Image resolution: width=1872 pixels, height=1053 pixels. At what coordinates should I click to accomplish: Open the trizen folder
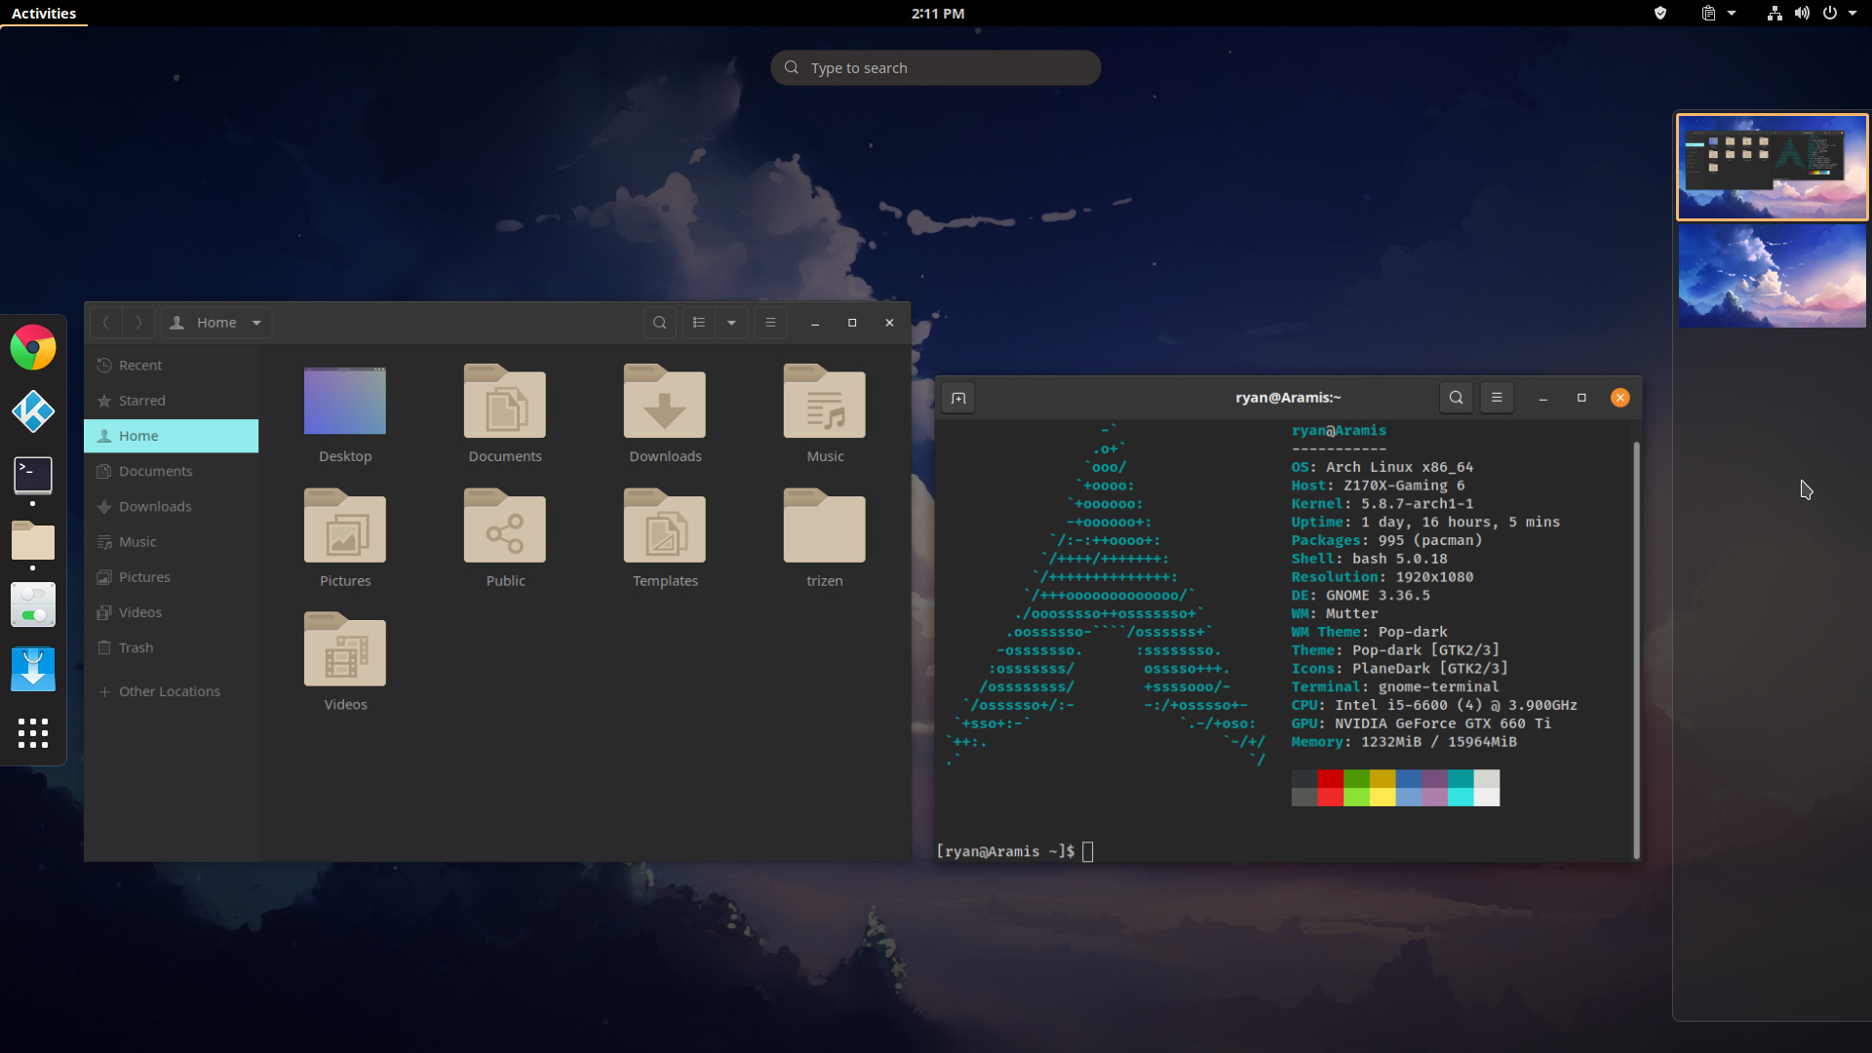click(825, 526)
